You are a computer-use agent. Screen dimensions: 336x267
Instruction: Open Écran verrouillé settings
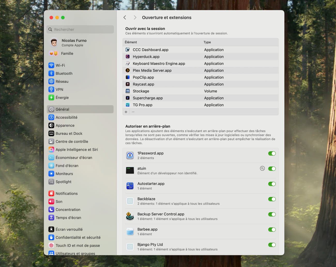click(80, 229)
